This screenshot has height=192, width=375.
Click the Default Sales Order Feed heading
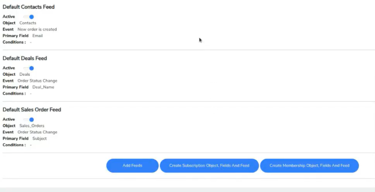point(32,110)
